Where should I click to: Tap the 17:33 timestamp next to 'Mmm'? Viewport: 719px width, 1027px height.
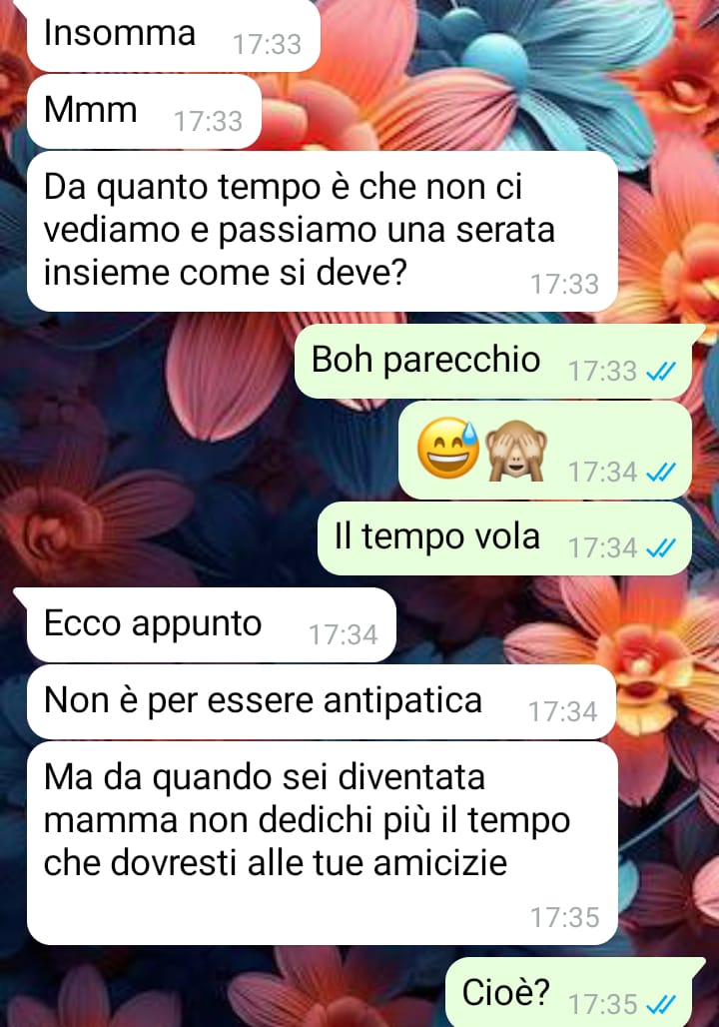[209, 121]
